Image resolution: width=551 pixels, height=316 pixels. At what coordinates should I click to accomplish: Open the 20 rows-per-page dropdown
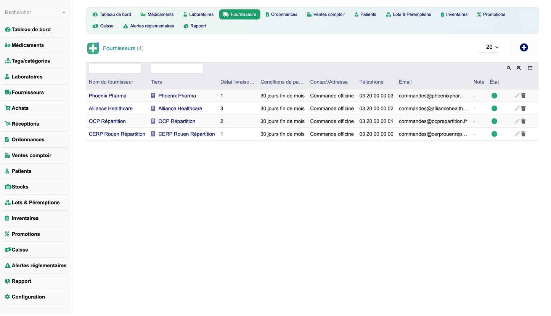[489, 47]
